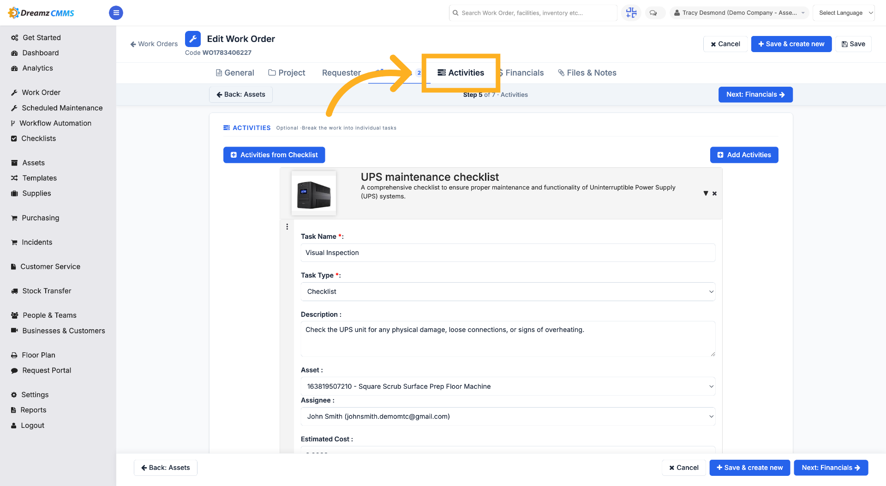Open Checklists in sidebar
The height and width of the screenshot is (486, 886).
point(33,138)
